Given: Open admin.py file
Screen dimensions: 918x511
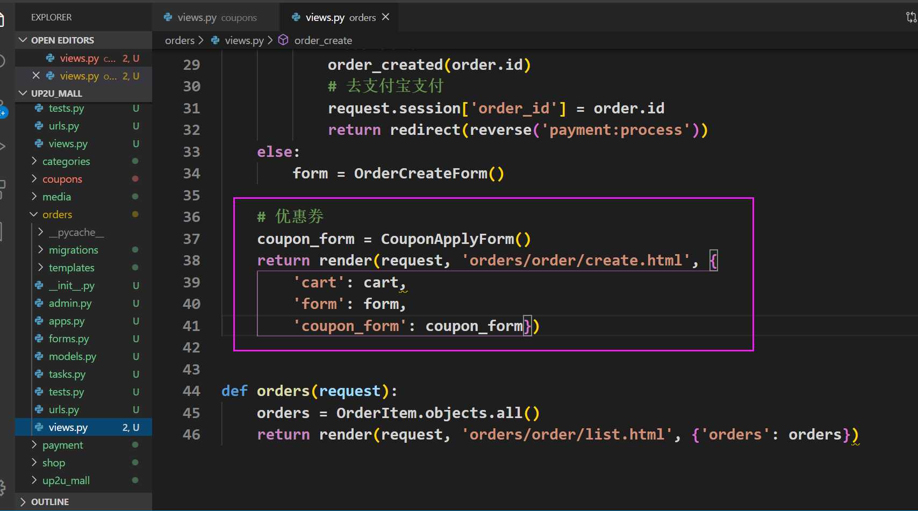Looking at the screenshot, I should tap(83, 303).
